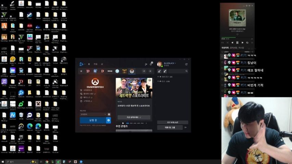This screenshot has width=292, height=164.
Task: Expand the favorite friends group
Action: tap(165, 77)
